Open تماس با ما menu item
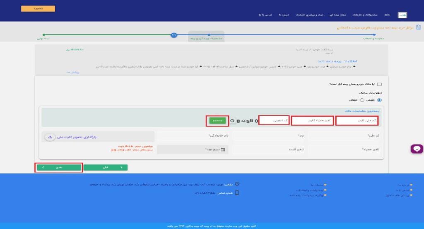The height and width of the screenshot is (229, 424). 265,15
